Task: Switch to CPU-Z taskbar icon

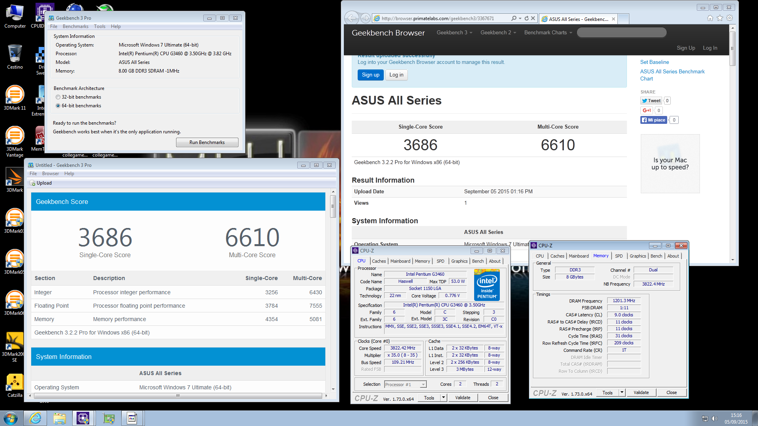Action: pyautogui.click(x=83, y=418)
